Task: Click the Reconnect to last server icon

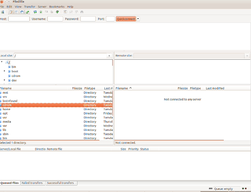Action: [57, 12]
